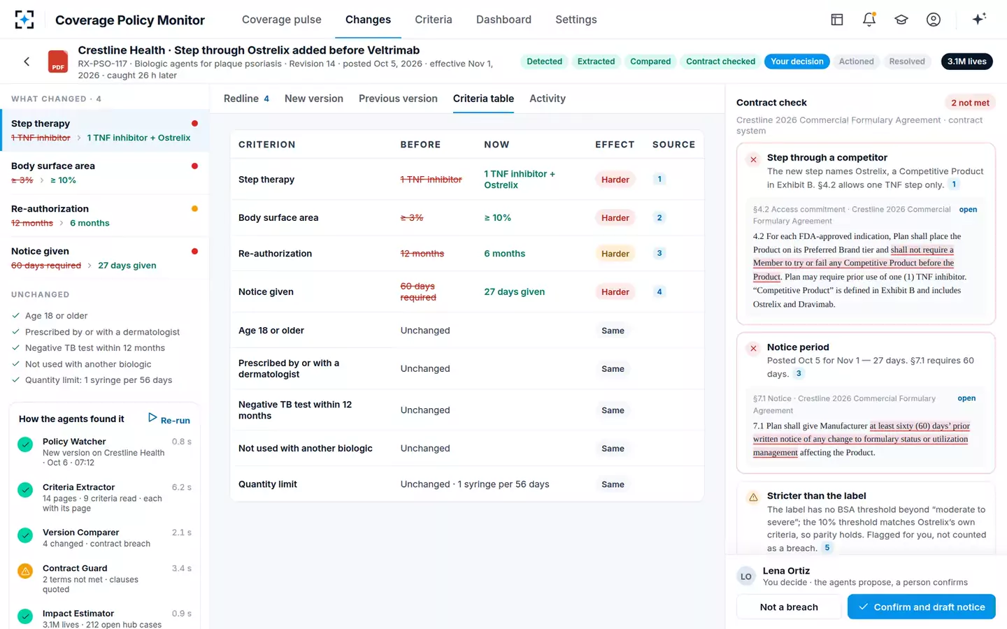Switch to the Redline tab
The height and width of the screenshot is (629, 1007).
click(x=246, y=99)
